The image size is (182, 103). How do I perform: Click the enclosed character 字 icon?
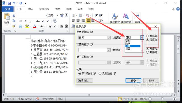coord(66,26)
